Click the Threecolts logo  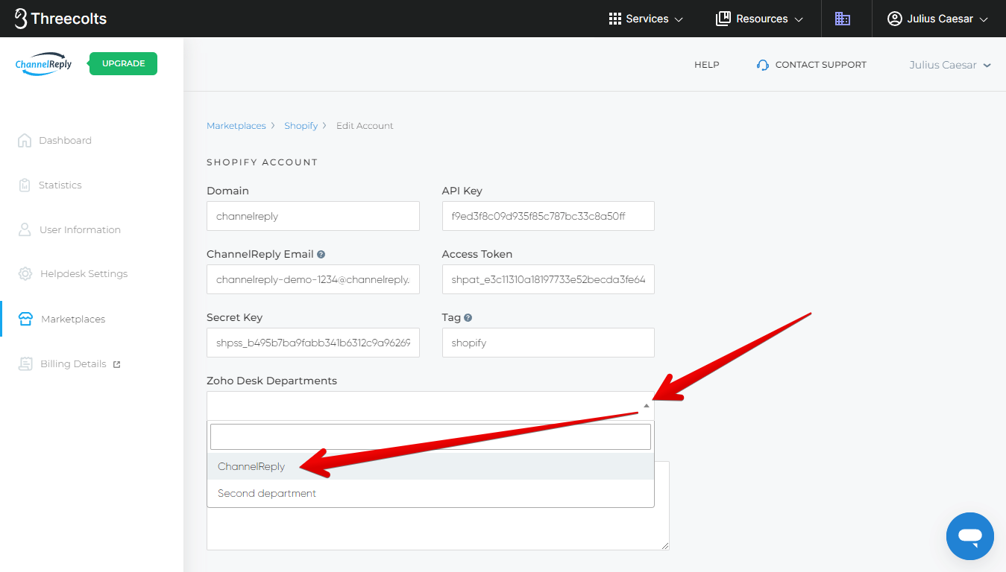[x=60, y=19]
